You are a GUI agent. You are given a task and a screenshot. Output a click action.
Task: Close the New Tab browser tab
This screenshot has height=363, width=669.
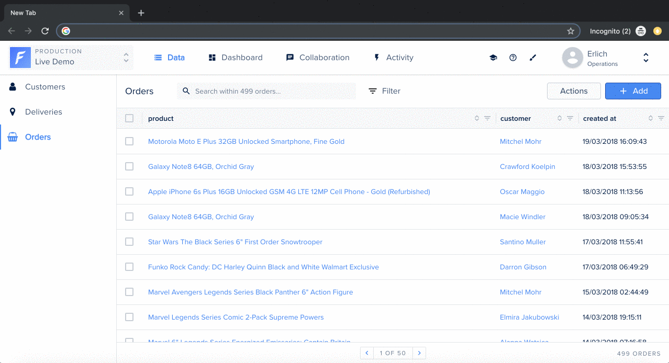121,13
